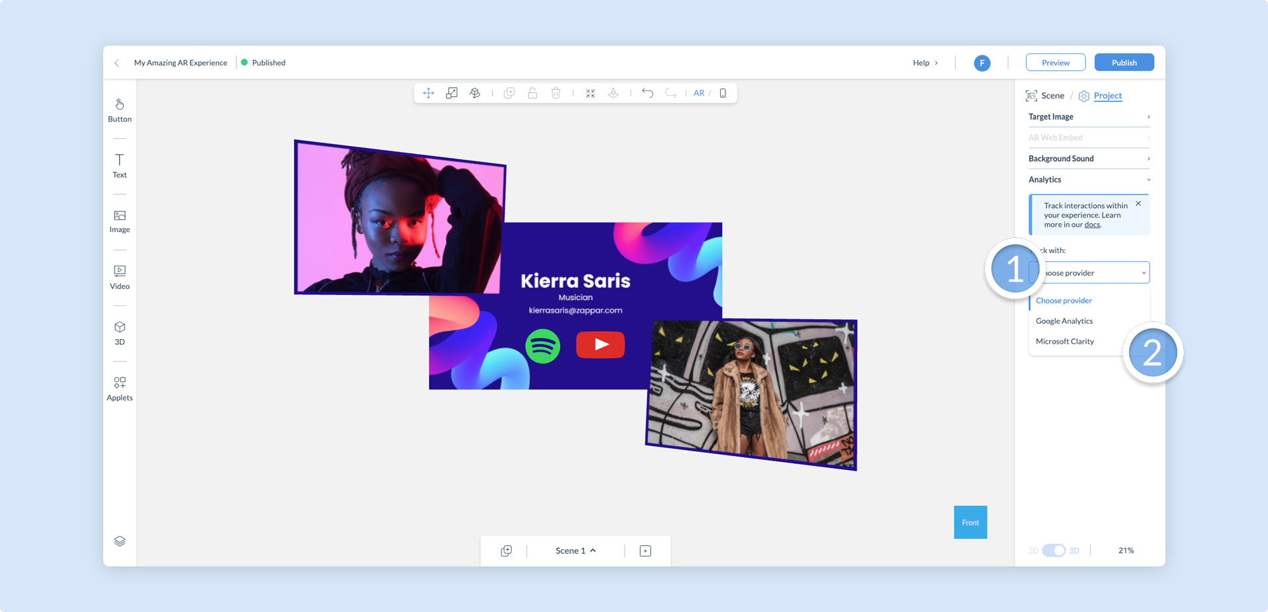Screen dimensions: 1268x612
Task: Toggle the 2D/3D view switch
Action: coord(1054,551)
